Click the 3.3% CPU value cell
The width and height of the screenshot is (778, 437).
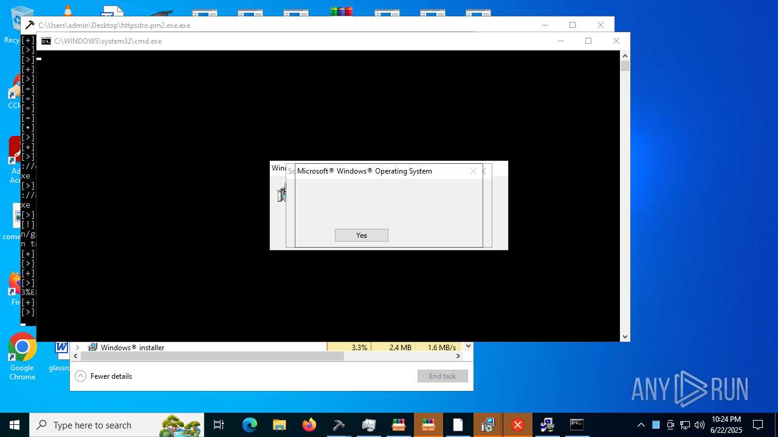click(x=349, y=348)
